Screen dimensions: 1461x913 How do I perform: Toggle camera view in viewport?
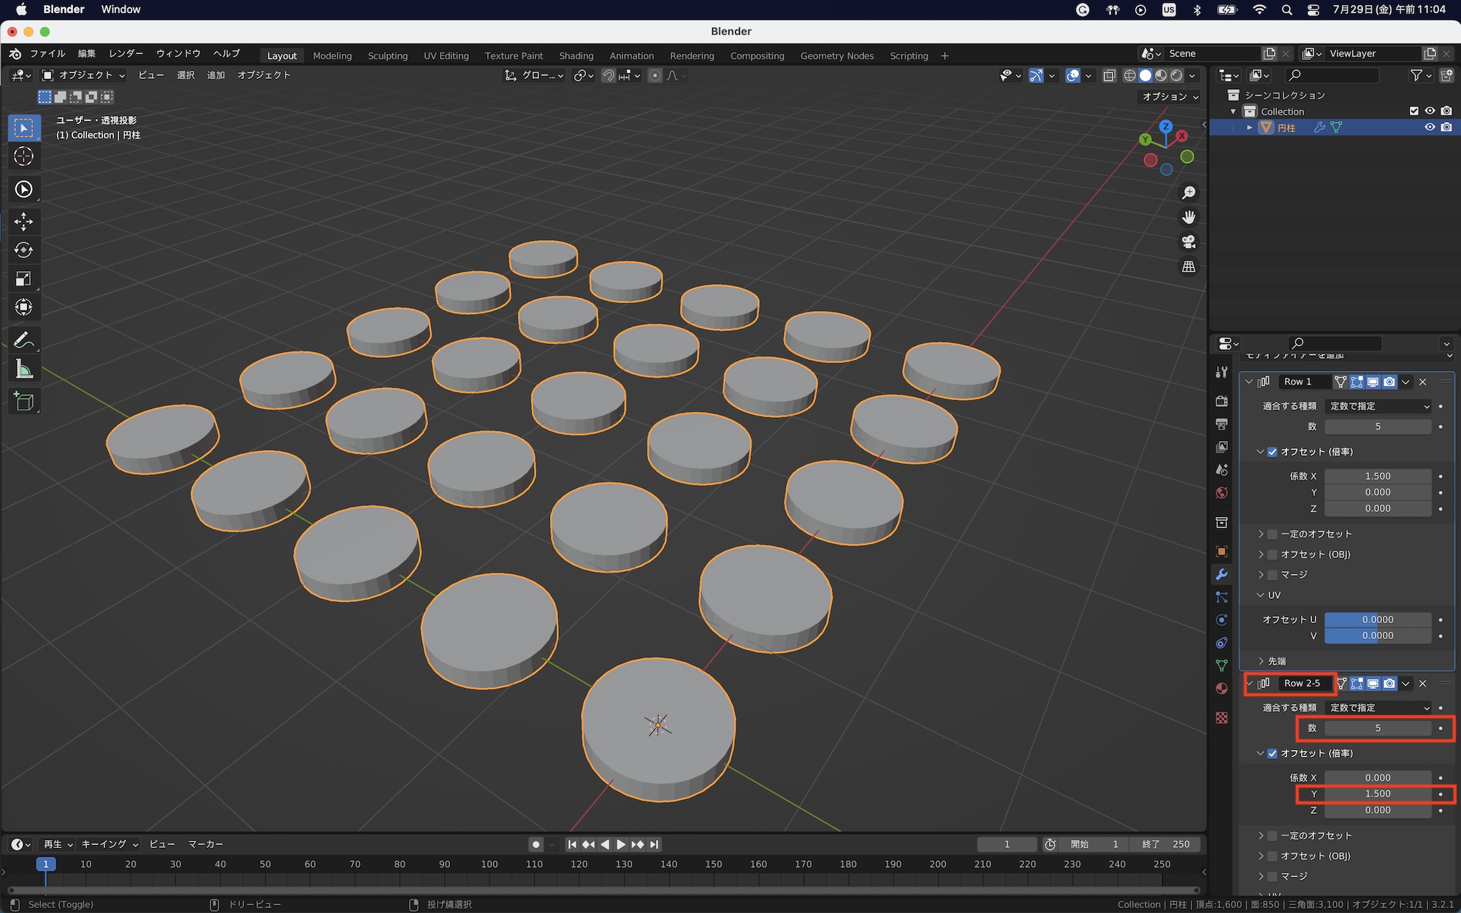tap(1189, 242)
